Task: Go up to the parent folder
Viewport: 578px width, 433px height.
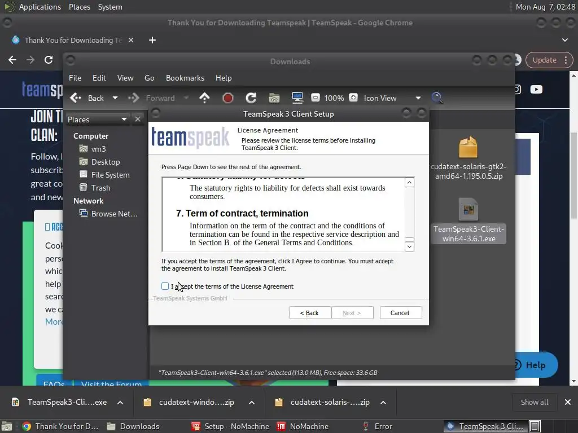Action: 204,98
